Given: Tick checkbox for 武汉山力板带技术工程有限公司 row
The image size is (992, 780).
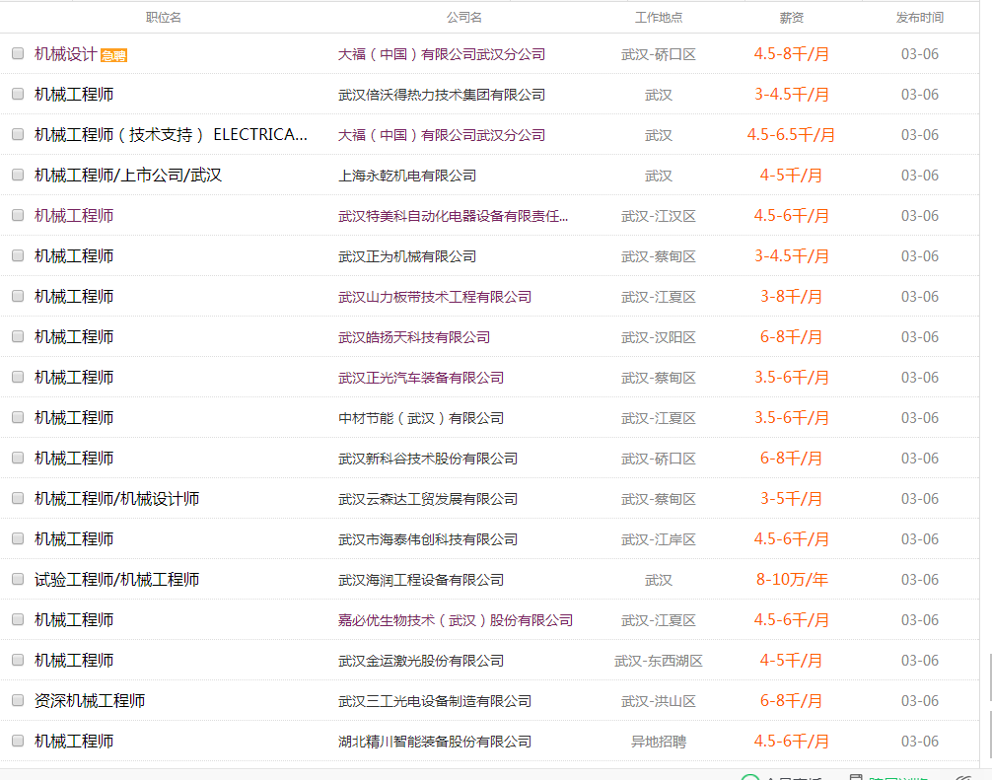Looking at the screenshot, I should point(18,297).
